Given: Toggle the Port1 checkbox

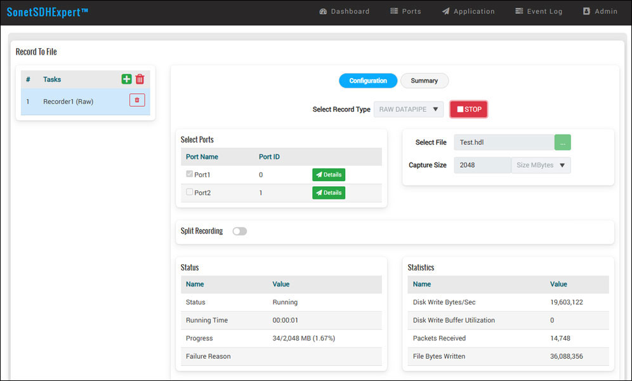Looking at the screenshot, I should pyautogui.click(x=190, y=175).
